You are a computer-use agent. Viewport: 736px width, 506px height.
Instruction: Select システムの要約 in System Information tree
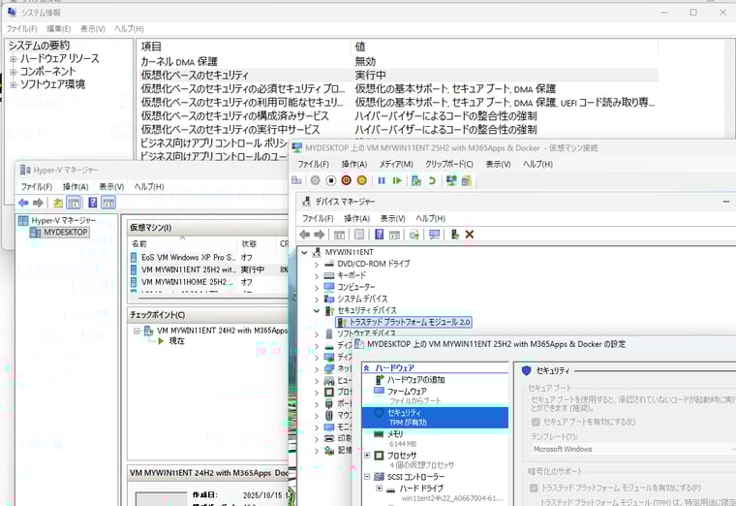(39, 46)
